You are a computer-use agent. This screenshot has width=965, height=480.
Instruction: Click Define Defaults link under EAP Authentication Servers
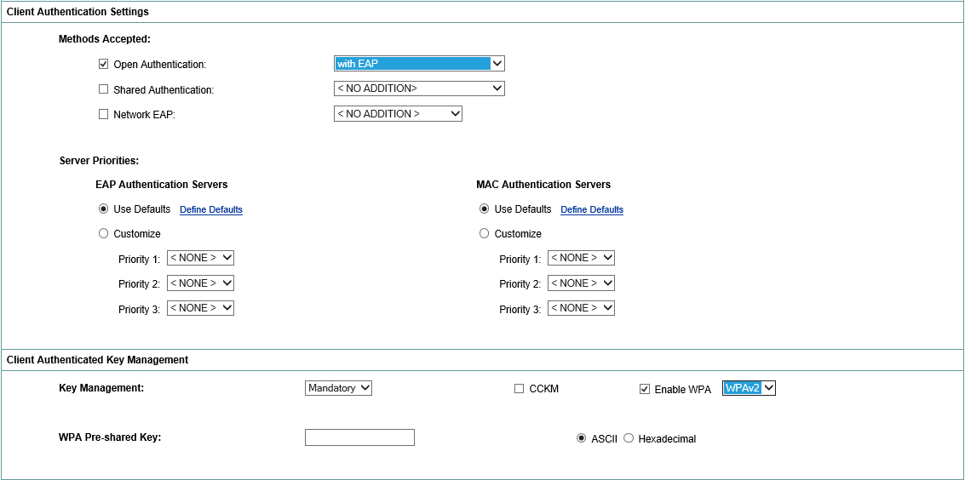point(211,210)
